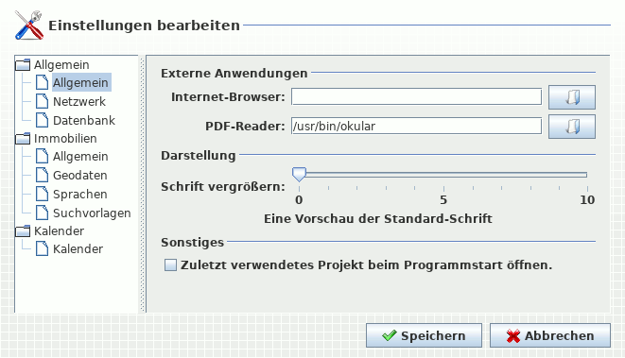Screen dimensions: 625x358
Task: Open the Suchvorlagen settings page
Action: 92,213
